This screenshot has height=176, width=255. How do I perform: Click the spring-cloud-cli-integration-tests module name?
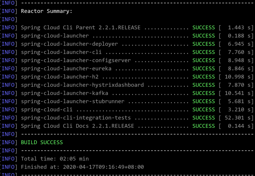[76, 118]
